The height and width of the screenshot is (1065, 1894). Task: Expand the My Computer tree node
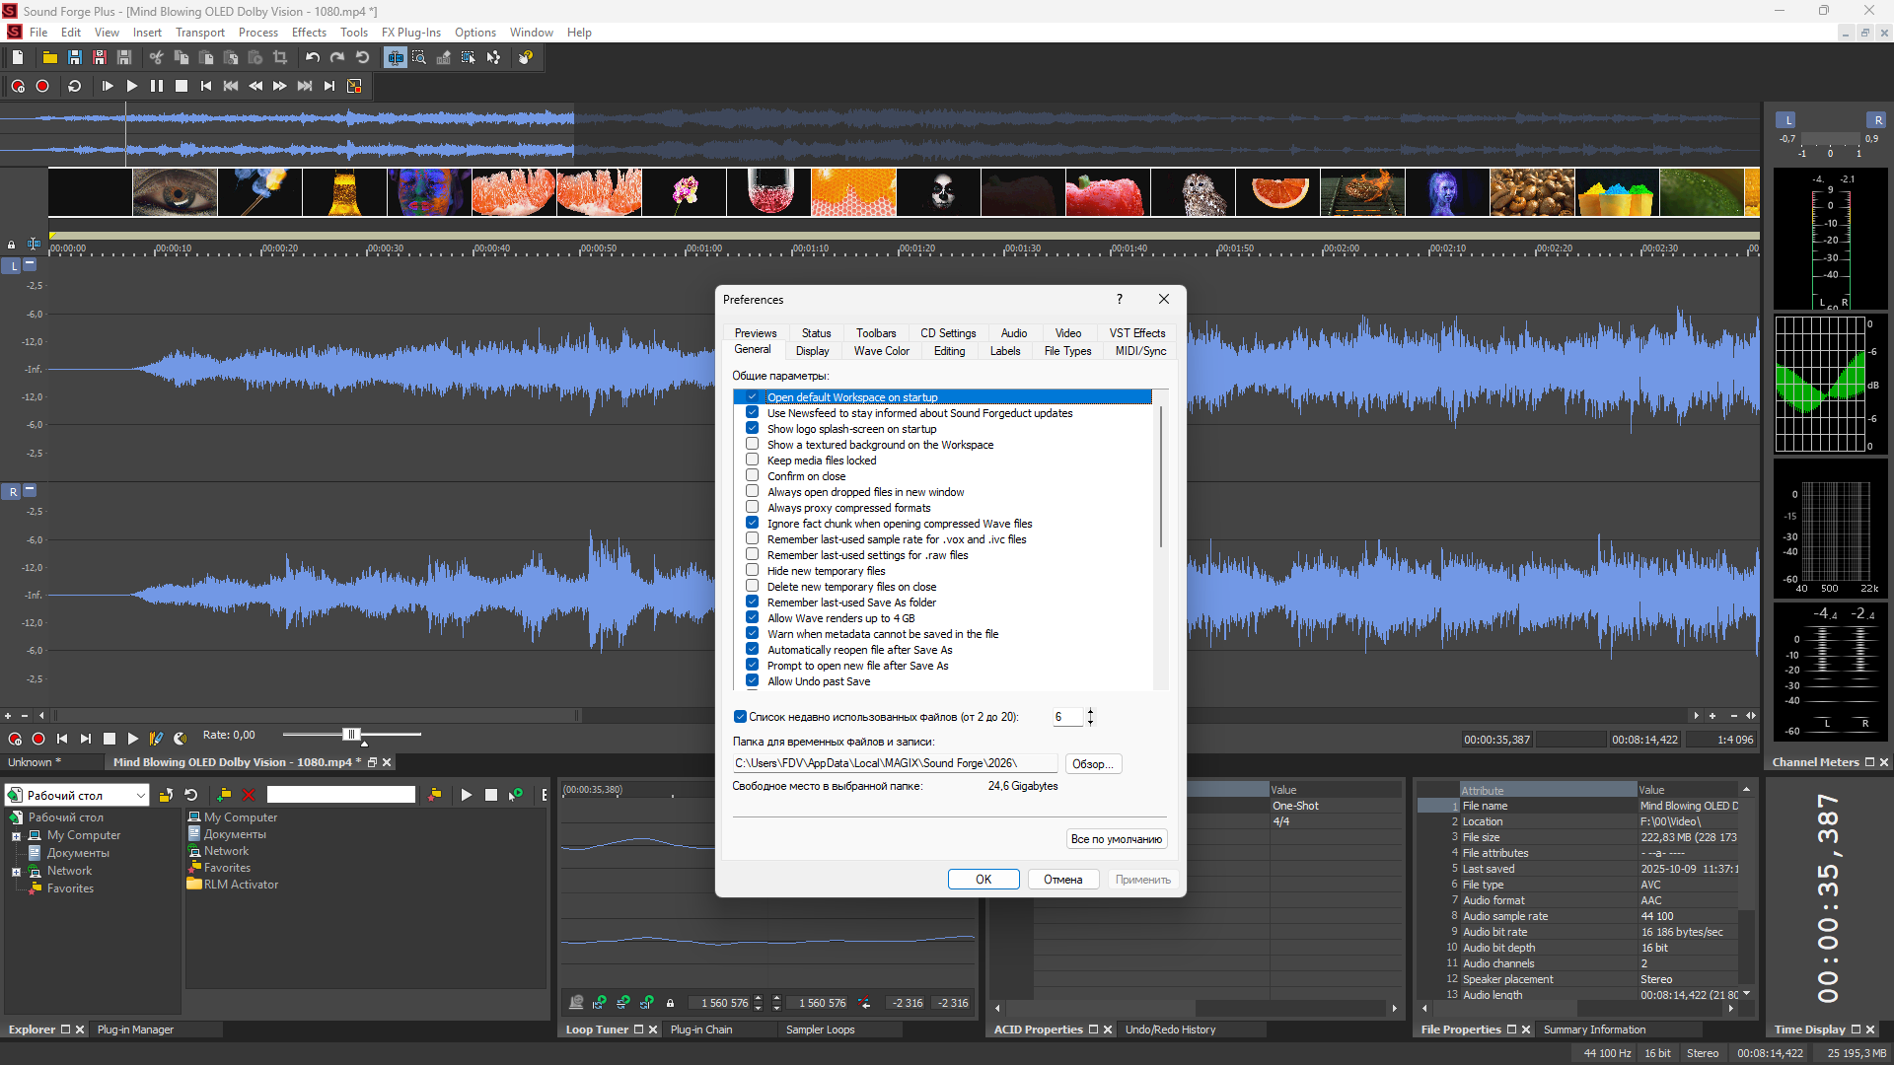coord(16,836)
